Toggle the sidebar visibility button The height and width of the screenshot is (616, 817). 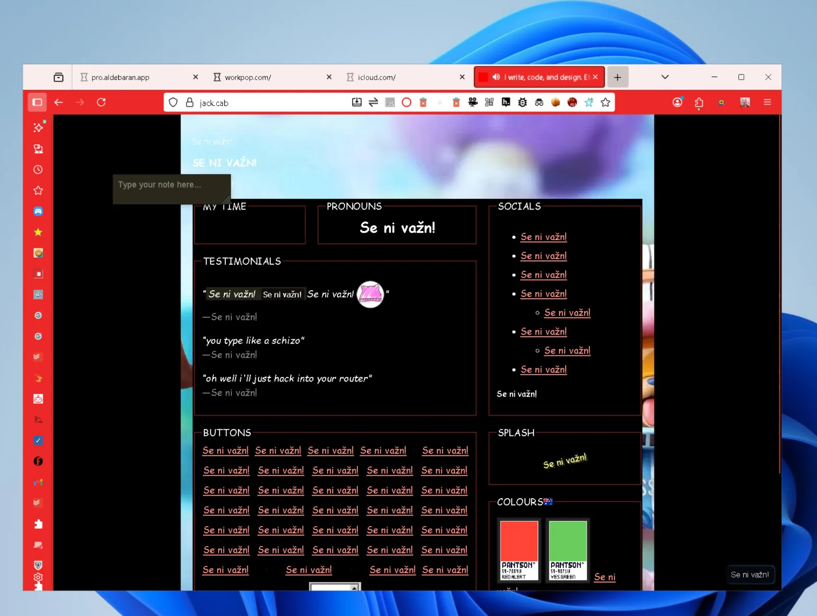click(37, 102)
